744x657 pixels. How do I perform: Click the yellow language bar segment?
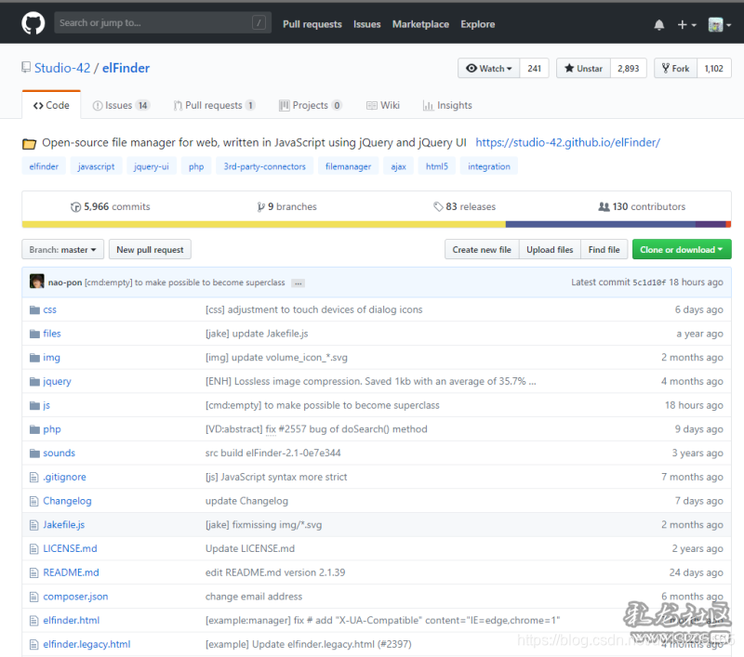tap(264, 224)
